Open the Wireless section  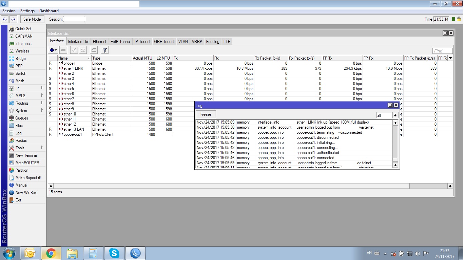[22, 51]
